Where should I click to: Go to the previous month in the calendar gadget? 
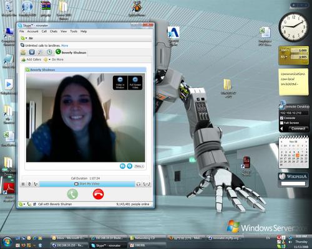281,142
